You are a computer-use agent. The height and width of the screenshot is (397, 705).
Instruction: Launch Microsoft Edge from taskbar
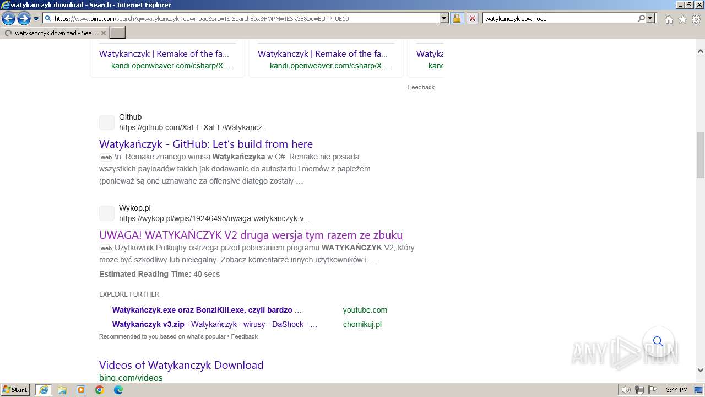(x=118, y=390)
